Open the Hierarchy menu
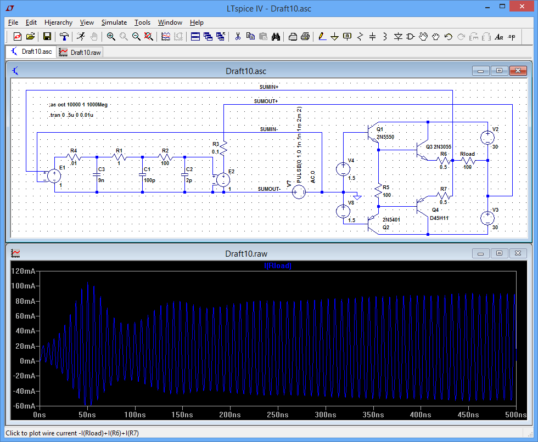 (58, 22)
